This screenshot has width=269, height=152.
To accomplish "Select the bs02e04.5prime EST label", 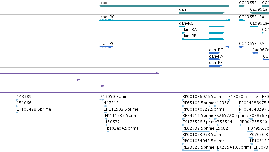I will tap(123, 128).
